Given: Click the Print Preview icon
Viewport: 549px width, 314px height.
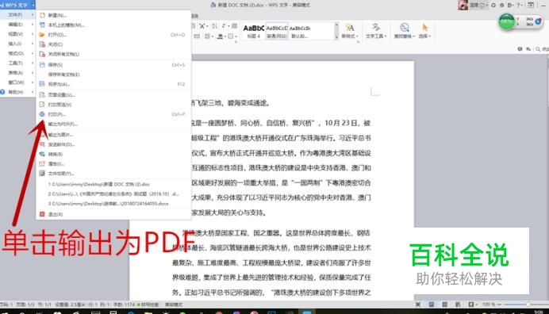Looking at the screenshot, I should click(42, 105).
